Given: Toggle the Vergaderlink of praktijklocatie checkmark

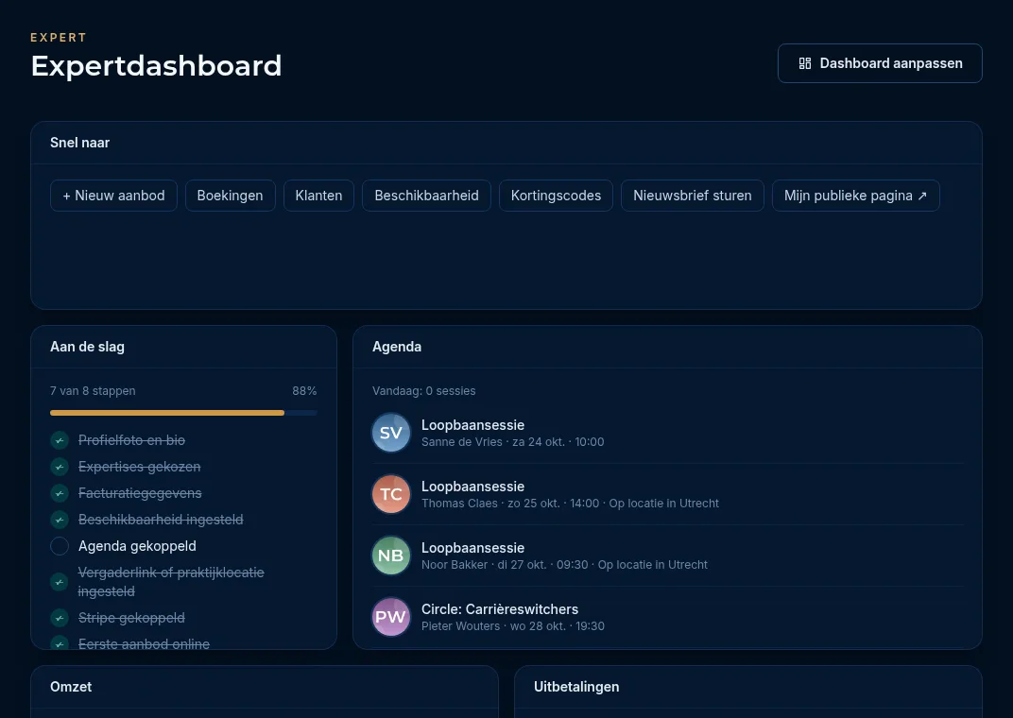Looking at the screenshot, I should 60,582.
